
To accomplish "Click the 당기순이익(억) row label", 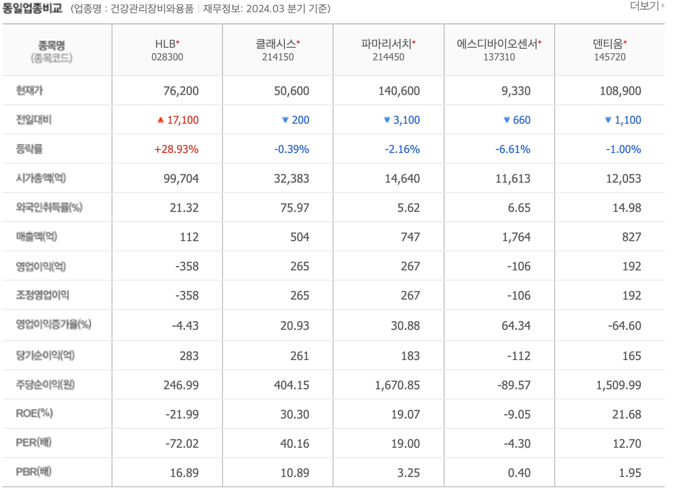I will [45, 356].
